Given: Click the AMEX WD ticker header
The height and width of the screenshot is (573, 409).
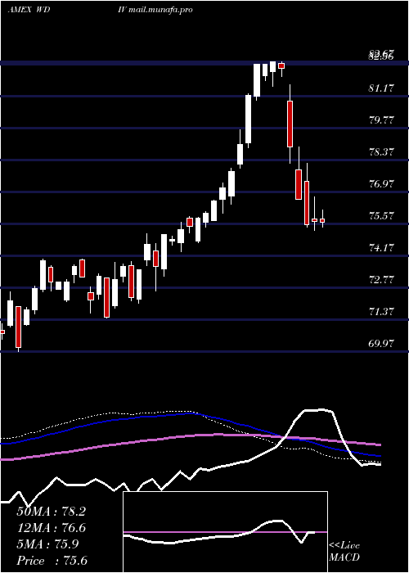Looking at the screenshot, I should click(29, 10).
